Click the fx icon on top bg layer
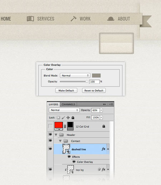 (x=103, y=169)
